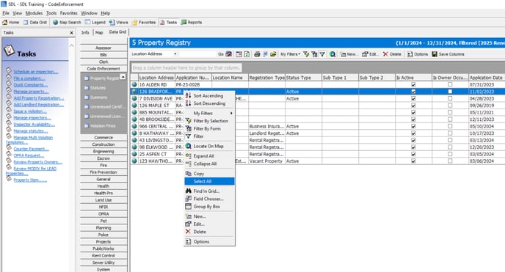Click Edit in the grid toolbar

click(371, 54)
